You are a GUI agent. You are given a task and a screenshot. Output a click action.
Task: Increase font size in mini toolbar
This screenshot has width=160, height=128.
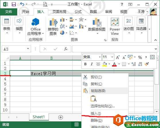pos(118,58)
